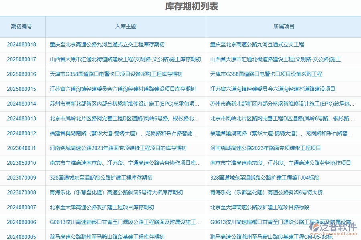
Task: Click the 期初编号 column header
Action: [22, 26]
